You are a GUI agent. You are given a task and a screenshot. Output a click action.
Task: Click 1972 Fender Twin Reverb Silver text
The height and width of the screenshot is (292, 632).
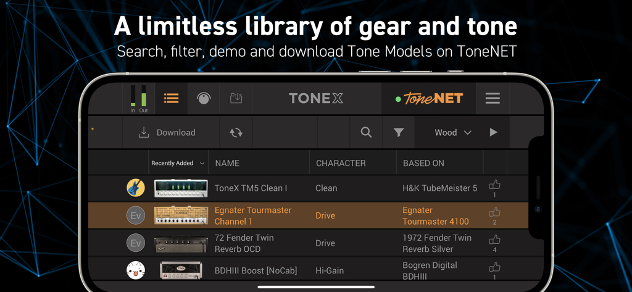[x=437, y=243]
